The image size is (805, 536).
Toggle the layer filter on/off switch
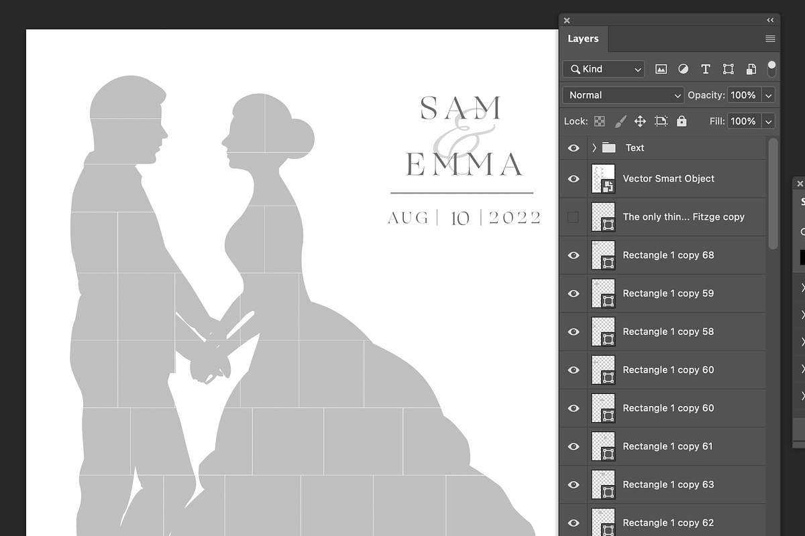click(771, 68)
